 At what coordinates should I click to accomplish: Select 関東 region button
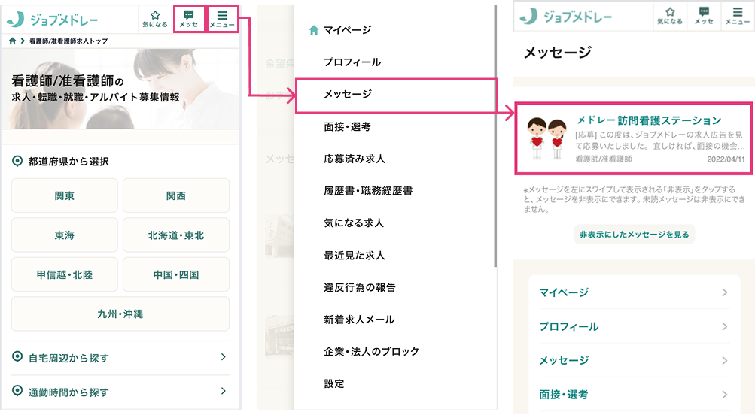pos(65,195)
